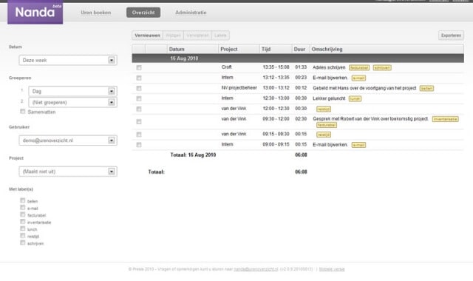The height and width of the screenshot is (281, 473).
Task: Click the 'inventarisatie' tag on the Gesprek row
Action: point(445,119)
